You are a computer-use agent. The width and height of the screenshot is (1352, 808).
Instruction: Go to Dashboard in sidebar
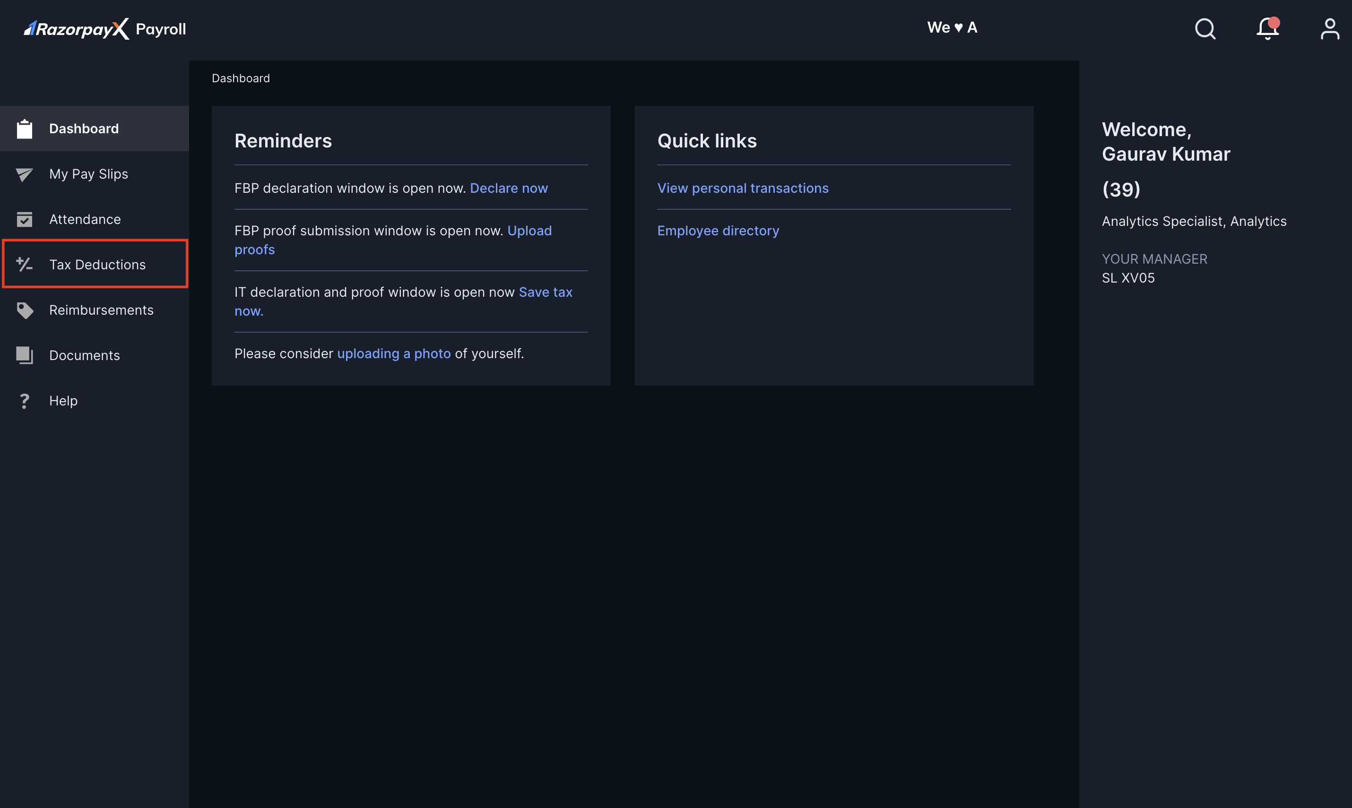[95, 129]
